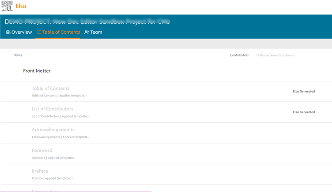The image size is (332, 192).
Task: Open the Preface entry title
Action: point(40,171)
